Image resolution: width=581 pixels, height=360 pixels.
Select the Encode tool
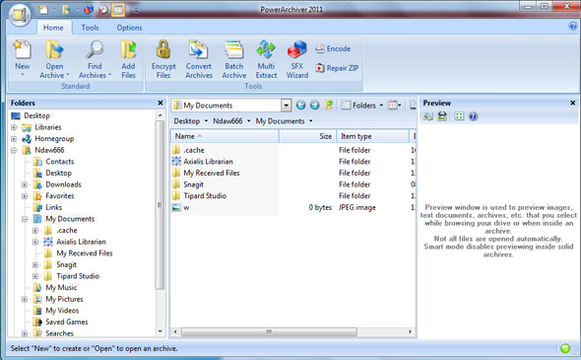pos(333,48)
